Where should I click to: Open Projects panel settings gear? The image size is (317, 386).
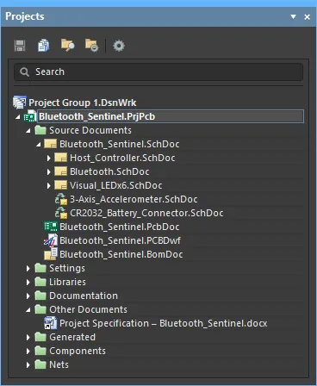pos(119,46)
